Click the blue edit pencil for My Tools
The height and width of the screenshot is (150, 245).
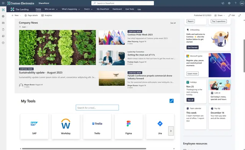[171, 101]
